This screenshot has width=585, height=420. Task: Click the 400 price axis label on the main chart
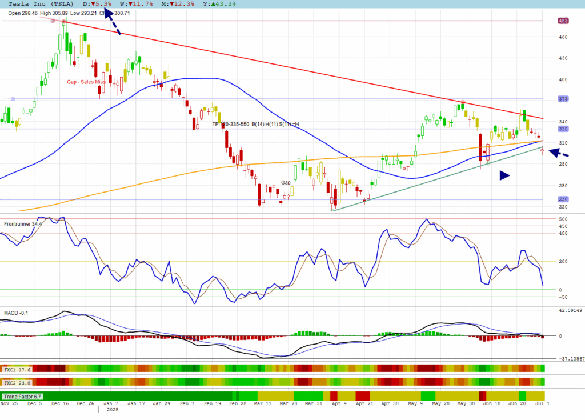563,79
